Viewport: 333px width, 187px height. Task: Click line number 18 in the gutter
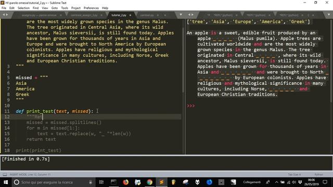[x=7, y=151]
